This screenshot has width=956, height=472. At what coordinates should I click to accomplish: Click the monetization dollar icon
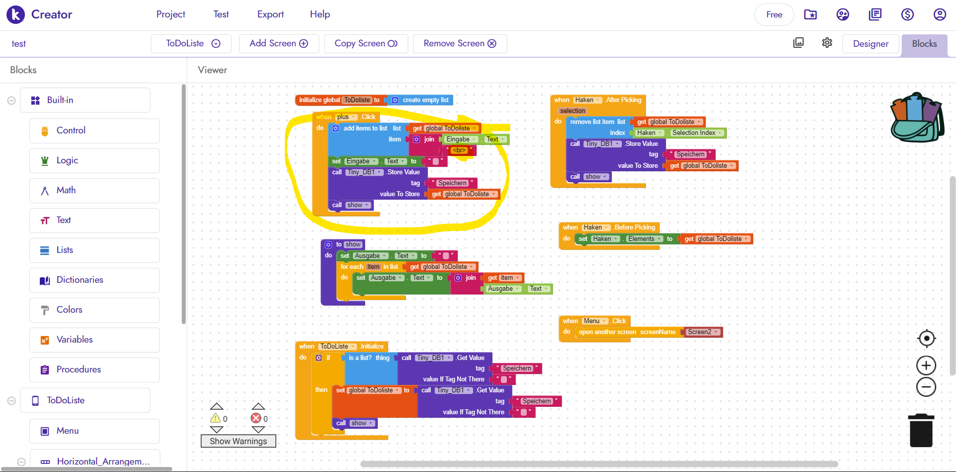[907, 14]
